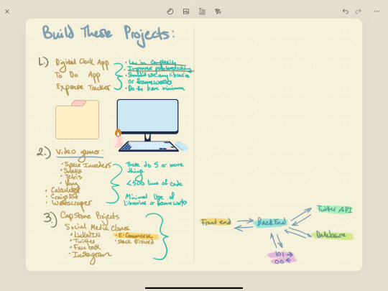Tap the 'Webscraper' list item
The height and width of the screenshot is (291, 388).
click(69, 204)
